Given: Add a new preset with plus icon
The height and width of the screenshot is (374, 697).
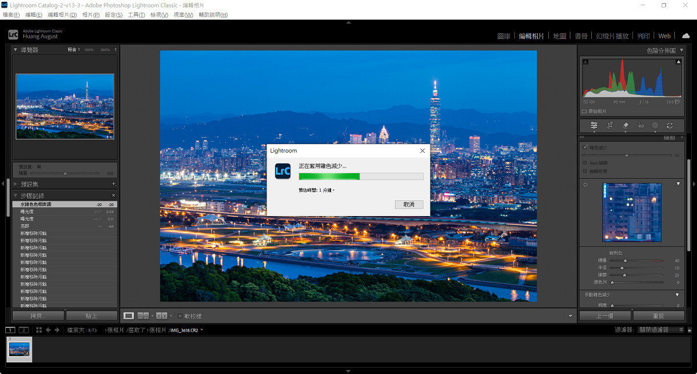Looking at the screenshot, I should [x=113, y=184].
